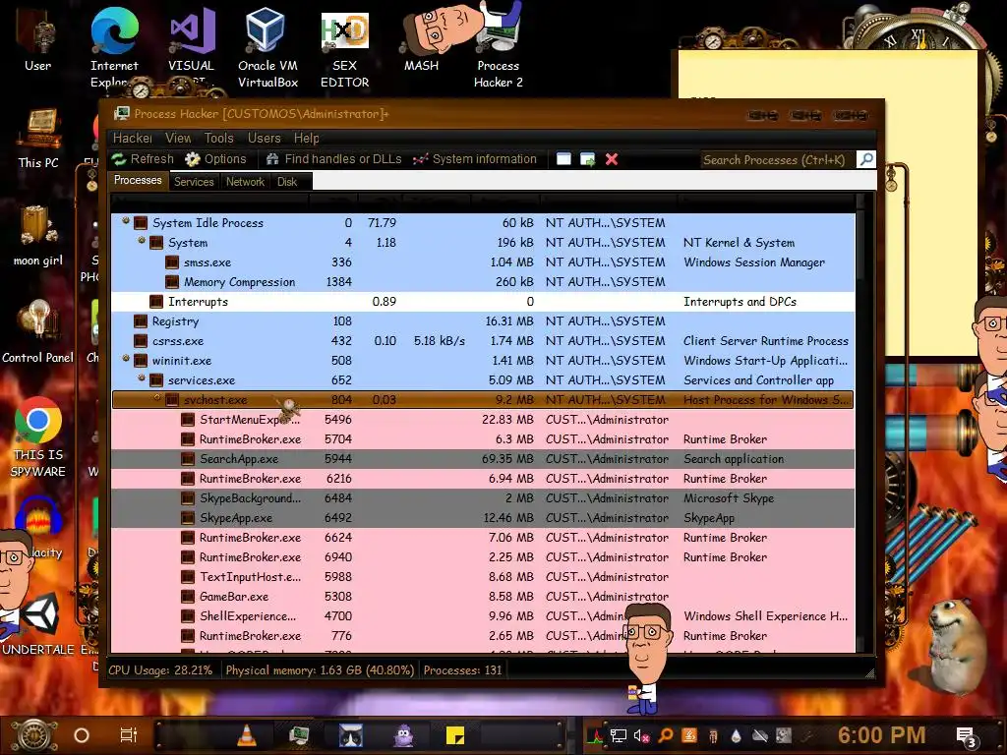Open System information from the toolbar
Viewport: 1007px width, 755px height.
[475, 159]
